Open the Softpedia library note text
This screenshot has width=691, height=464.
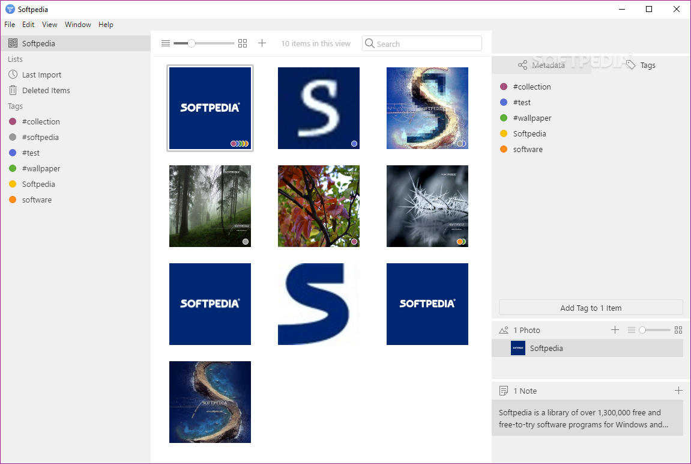587,418
